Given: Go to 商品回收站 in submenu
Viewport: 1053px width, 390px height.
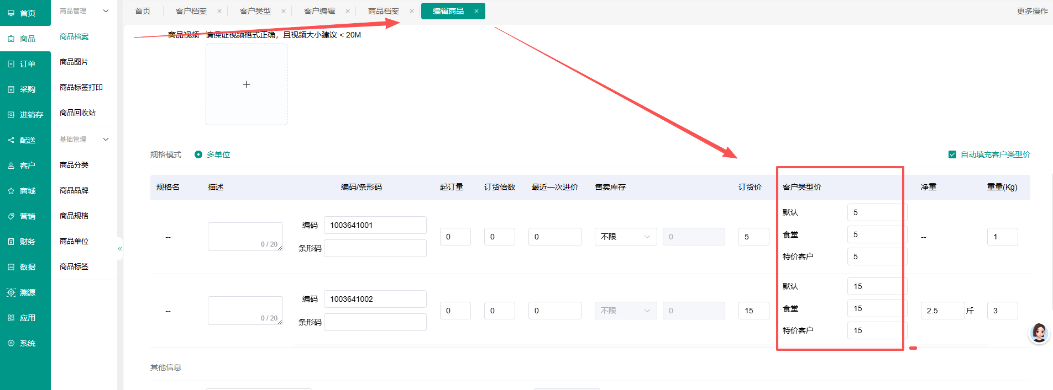Looking at the screenshot, I should coord(78,113).
